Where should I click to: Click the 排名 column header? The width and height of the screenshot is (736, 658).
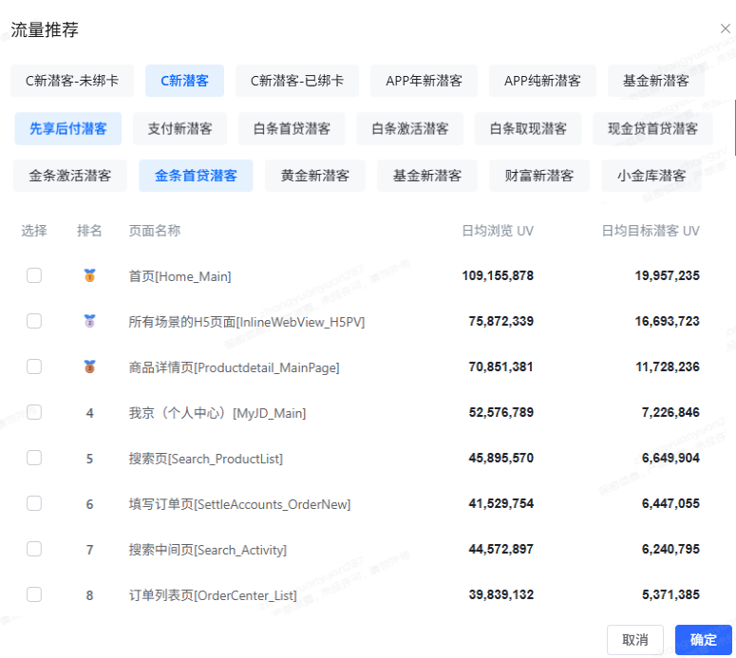point(89,231)
